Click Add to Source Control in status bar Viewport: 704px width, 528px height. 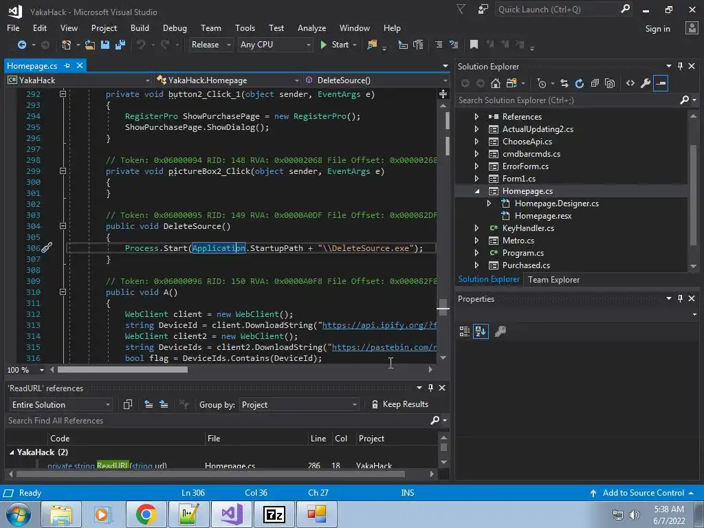(x=643, y=493)
